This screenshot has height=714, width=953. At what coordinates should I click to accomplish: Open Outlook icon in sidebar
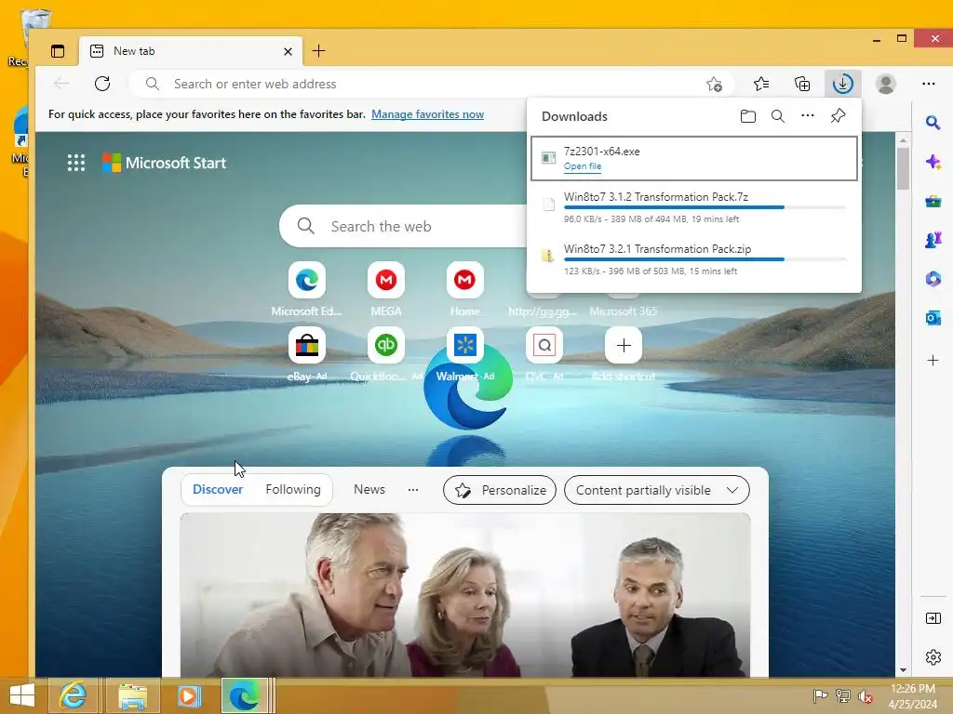click(x=933, y=318)
